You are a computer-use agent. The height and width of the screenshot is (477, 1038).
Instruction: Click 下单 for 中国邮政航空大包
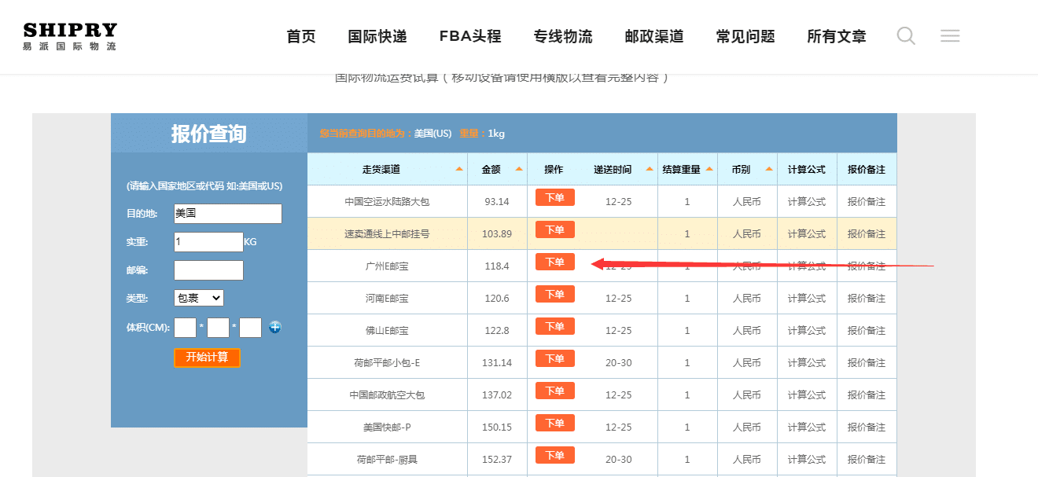pos(555,391)
